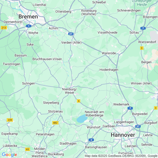The height and width of the screenshot is (158, 158).
Task: Click the A1 highway shield near Bremen
Action: click(x=29, y=26)
